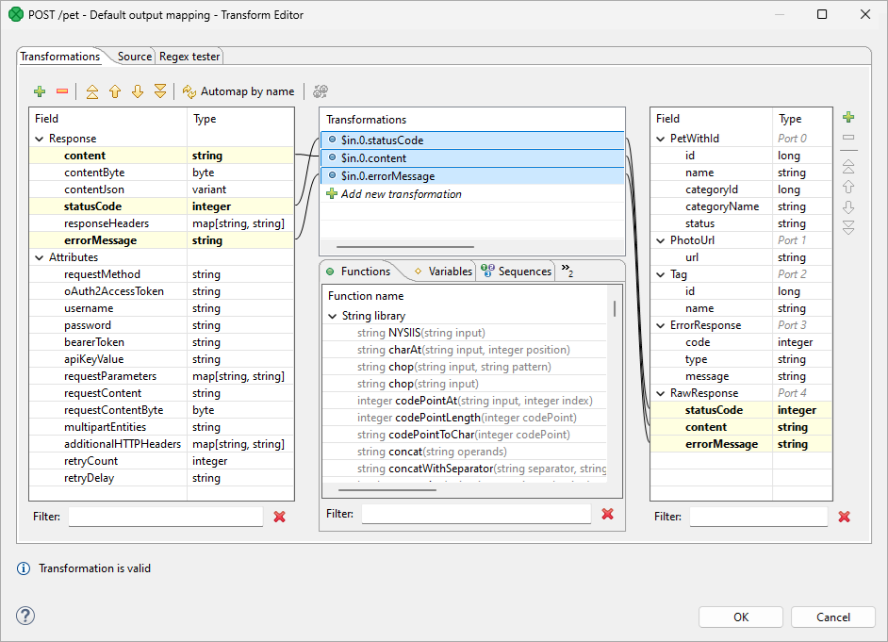Click the move field up arrow icon
This screenshot has height=642, width=888.
pos(114,91)
